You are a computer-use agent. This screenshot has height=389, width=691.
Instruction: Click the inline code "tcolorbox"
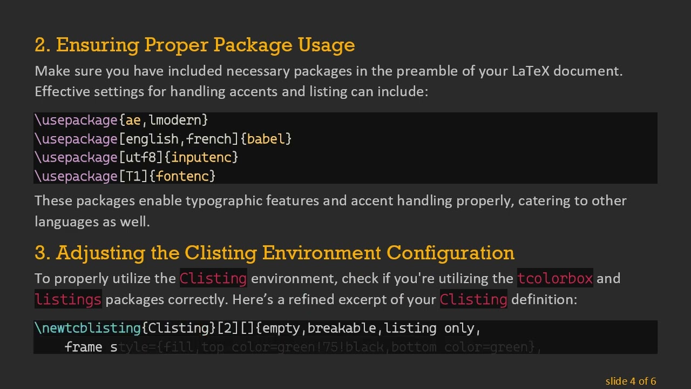tap(555, 278)
